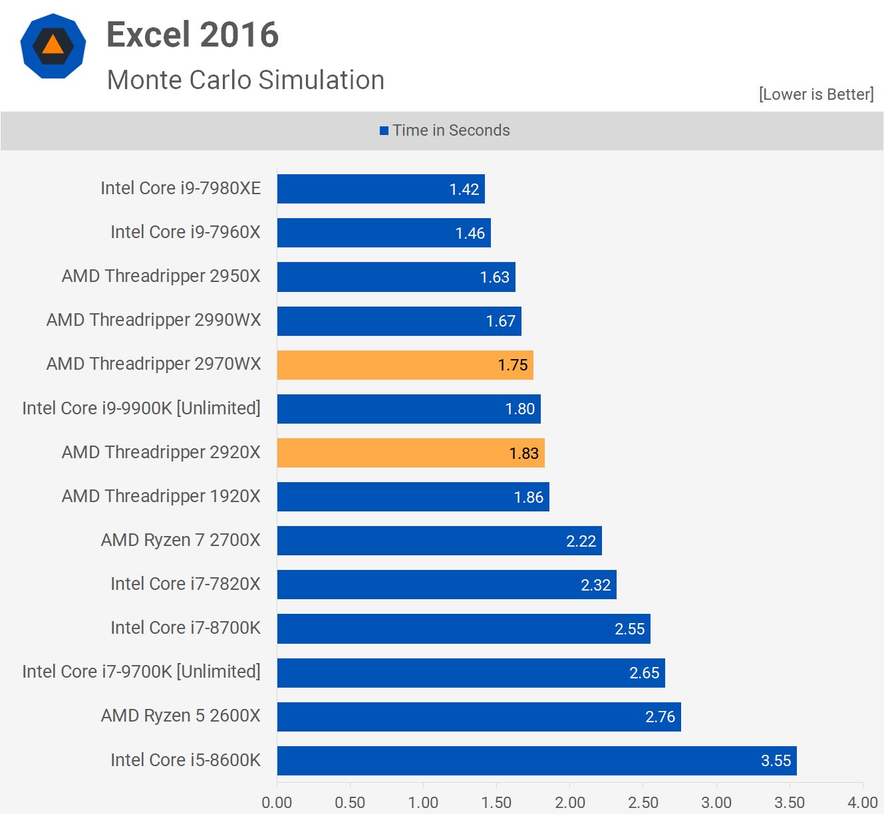The width and height of the screenshot is (884, 814).
Task: Click the 2.76 bar value
Action: pos(661,717)
